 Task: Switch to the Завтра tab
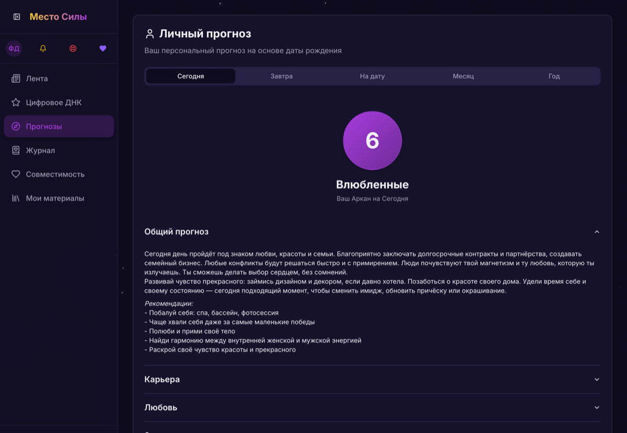(x=282, y=76)
